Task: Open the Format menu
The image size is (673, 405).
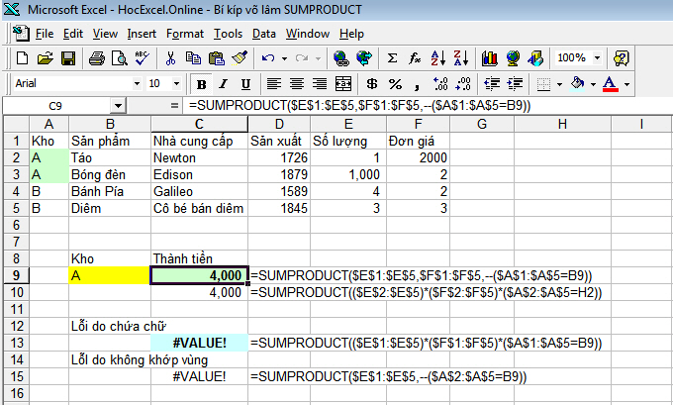Action: [x=185, y=34]
